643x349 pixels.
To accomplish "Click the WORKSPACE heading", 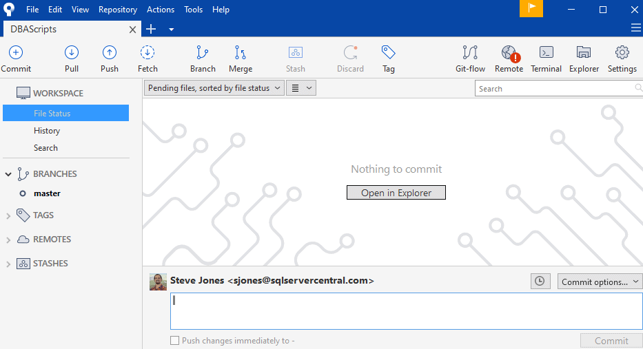I will [58, 94].
